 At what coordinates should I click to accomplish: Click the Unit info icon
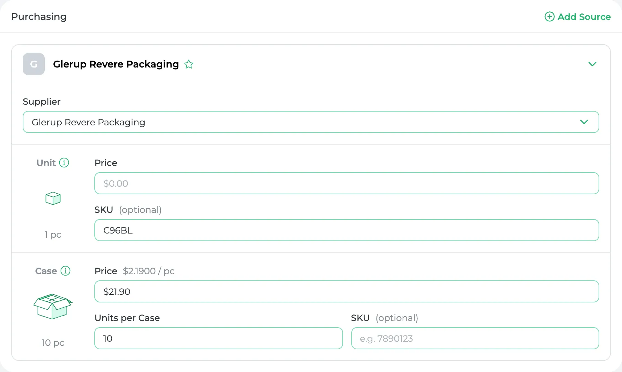tap(64, 163)
